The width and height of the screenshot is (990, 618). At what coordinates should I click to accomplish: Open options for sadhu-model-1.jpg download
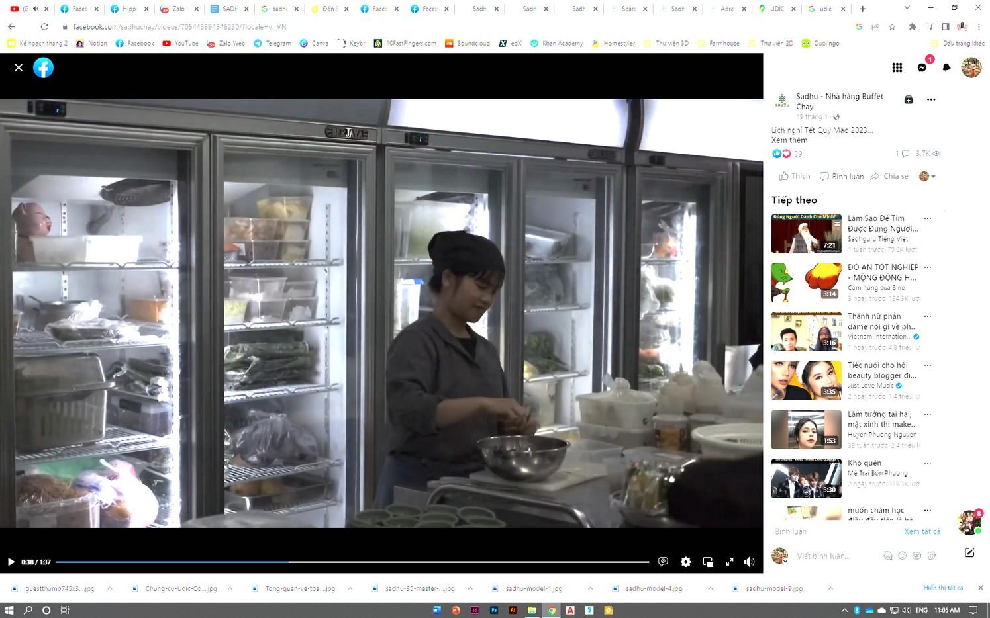click(590, 588)
